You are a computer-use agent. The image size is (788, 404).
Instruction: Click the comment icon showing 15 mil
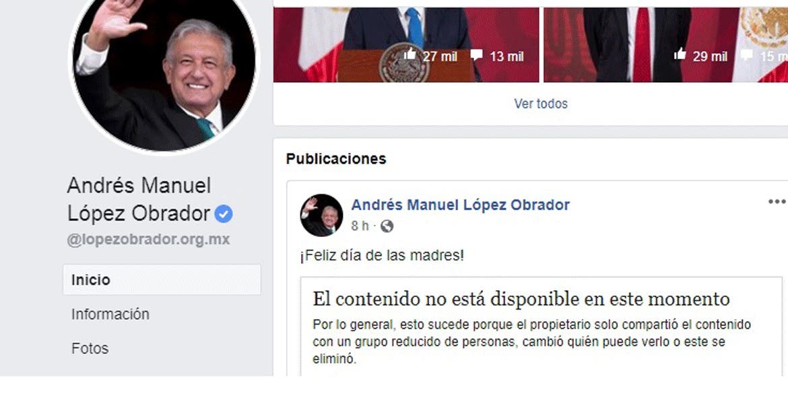click(x=747, y=55)
